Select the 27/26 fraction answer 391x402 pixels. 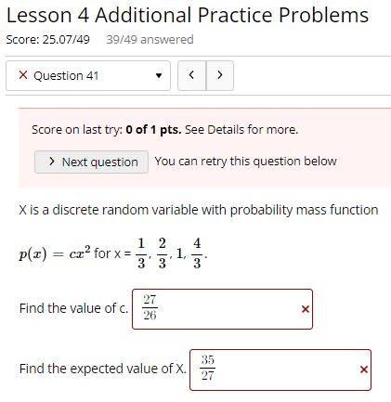150,307
